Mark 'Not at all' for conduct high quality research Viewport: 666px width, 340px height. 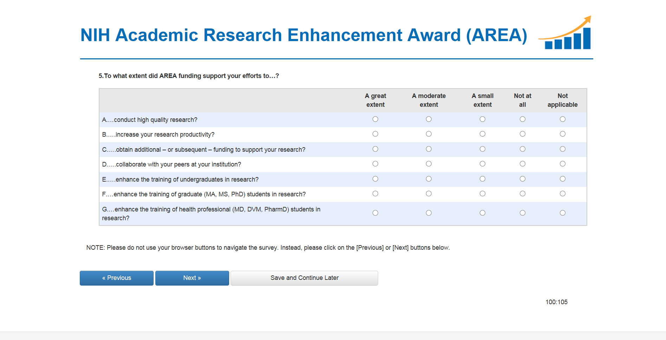pos(523,119)
